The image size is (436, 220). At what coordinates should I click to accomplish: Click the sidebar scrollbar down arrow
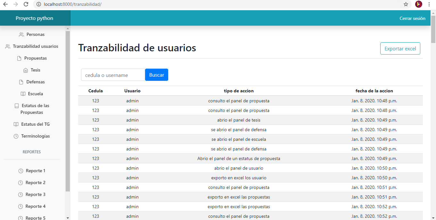click(68, 218)
